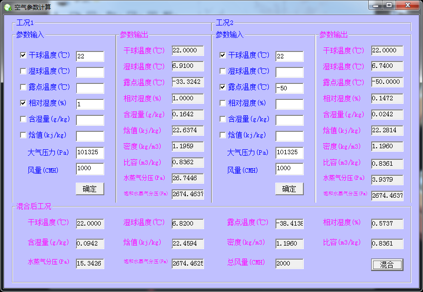Screen dimensions: 423x292
Task: Select mixed 相对湿度 value 0.5737
Action: click(x=387, y=224)
